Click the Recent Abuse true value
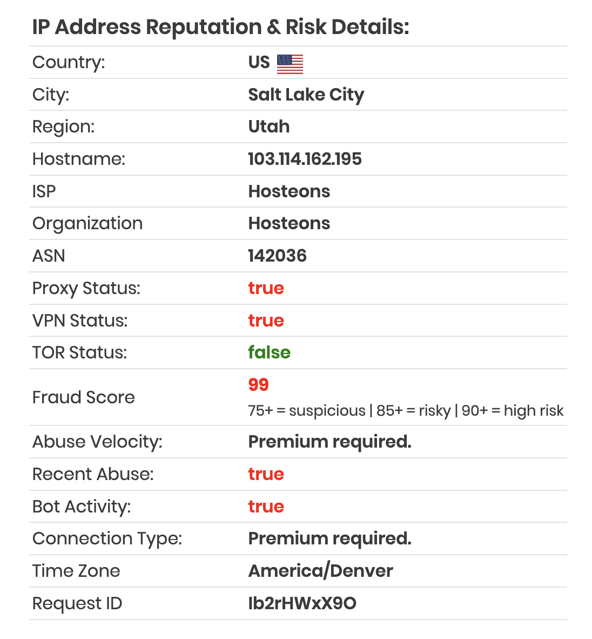This screenshot has width=592, height=639. (266, 474)
